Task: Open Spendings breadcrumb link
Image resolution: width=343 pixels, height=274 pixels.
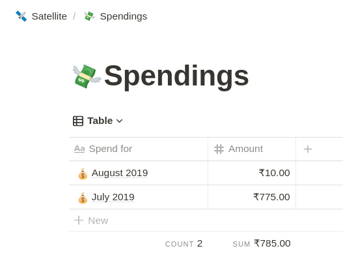Action: 124,16
